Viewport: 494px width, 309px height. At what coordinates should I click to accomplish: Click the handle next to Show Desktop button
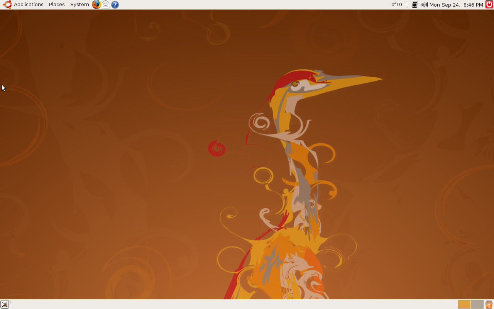[x=11, y=304]
